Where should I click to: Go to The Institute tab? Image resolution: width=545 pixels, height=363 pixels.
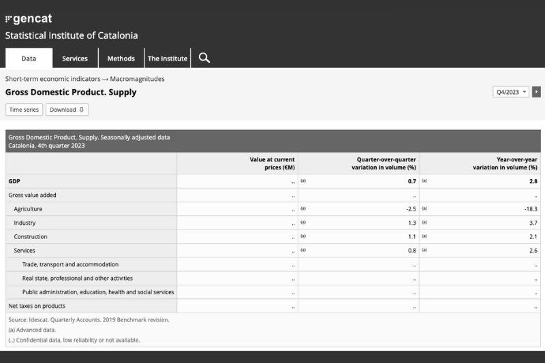(x=168, y=59)
